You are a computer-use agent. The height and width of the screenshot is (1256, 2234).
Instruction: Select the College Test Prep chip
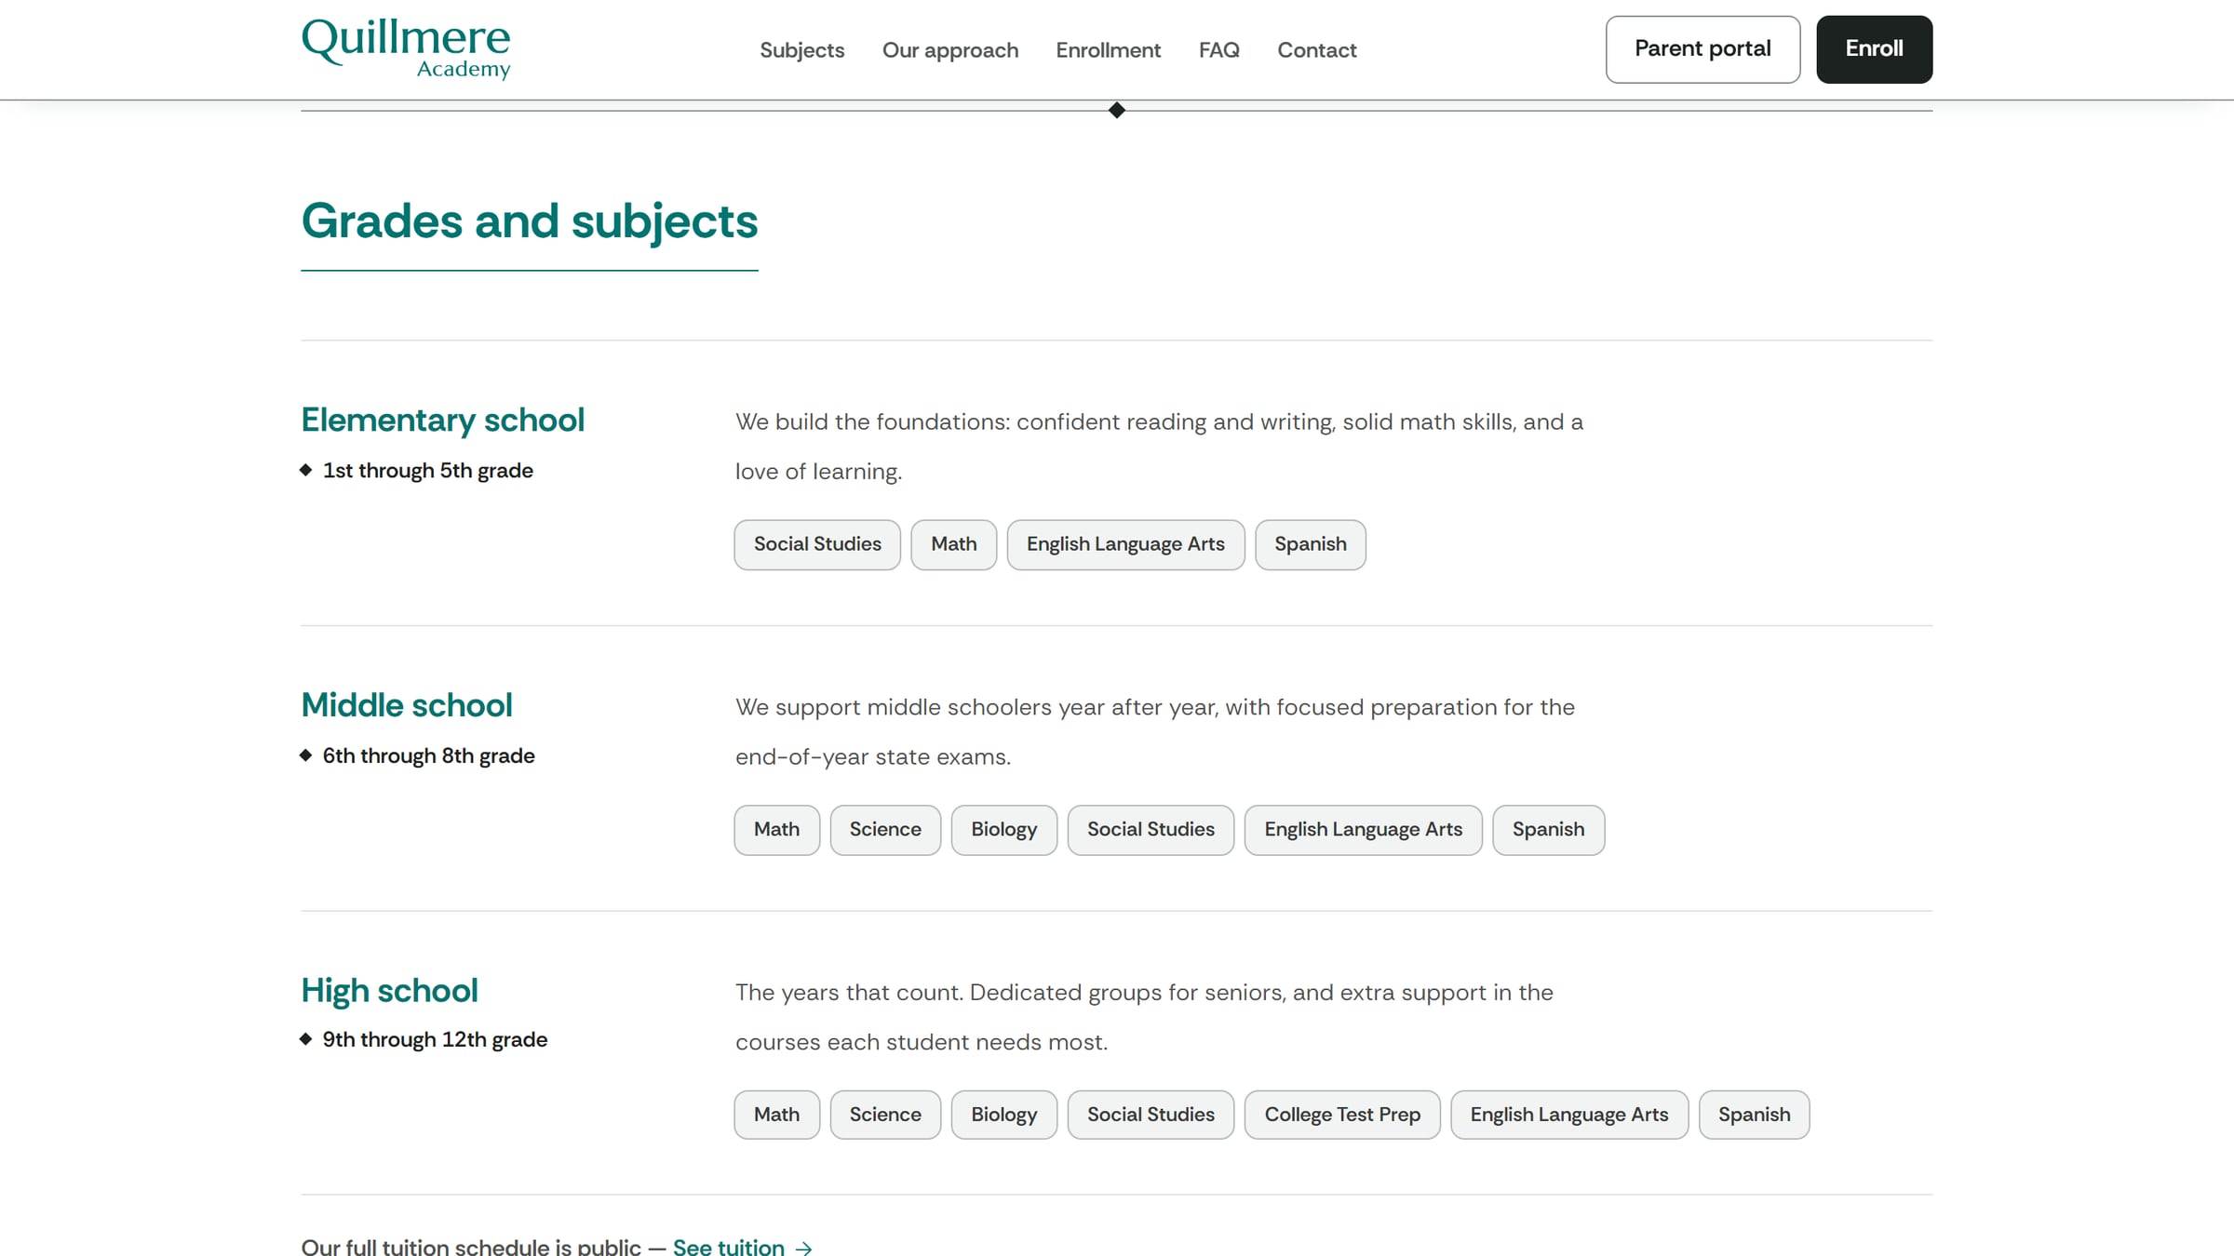(1342, 1115)
